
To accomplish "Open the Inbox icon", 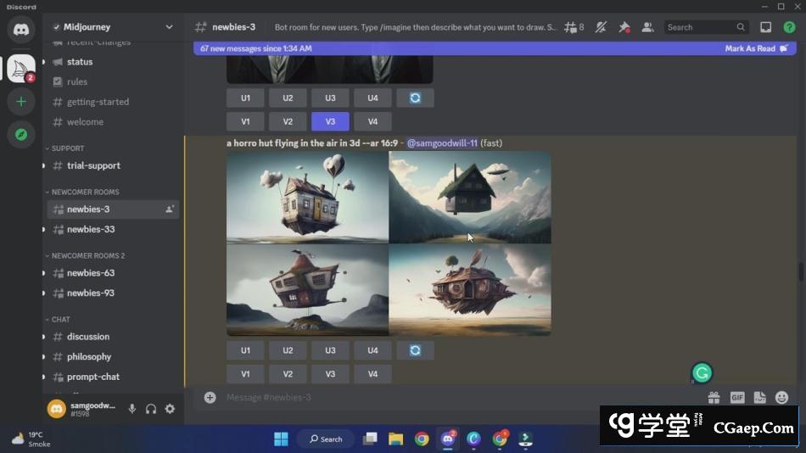I will click(x=765, y=27).
